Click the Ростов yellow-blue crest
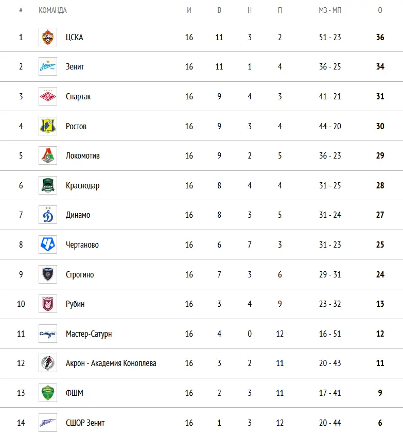 click(48, 126)
